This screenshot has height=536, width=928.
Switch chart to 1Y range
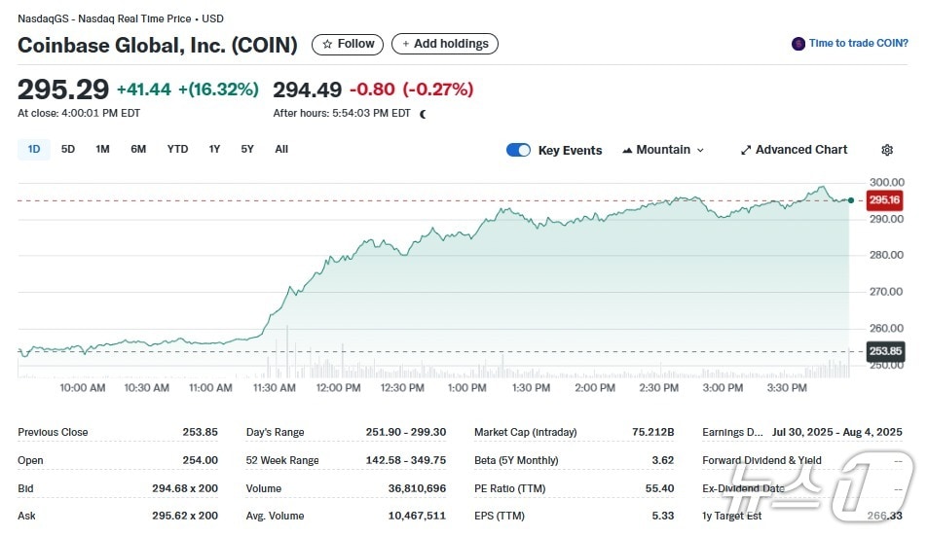click(214, 150)
